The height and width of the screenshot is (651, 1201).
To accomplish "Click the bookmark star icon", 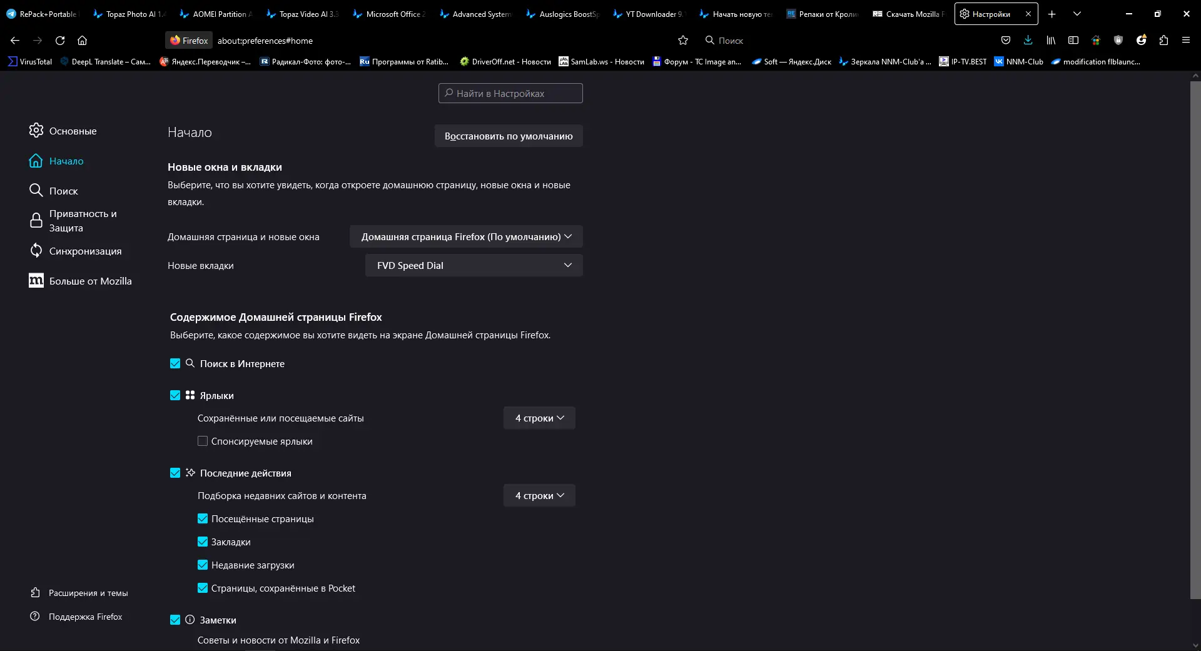I will click(683, 41).
